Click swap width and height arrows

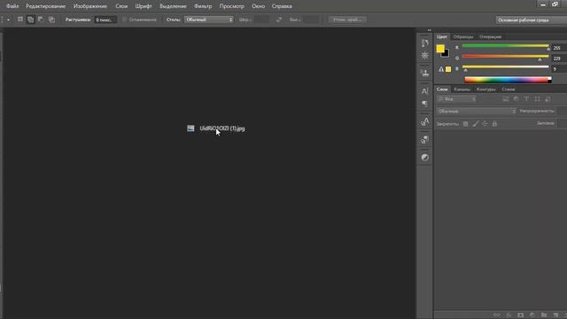[x=279, y=19]
